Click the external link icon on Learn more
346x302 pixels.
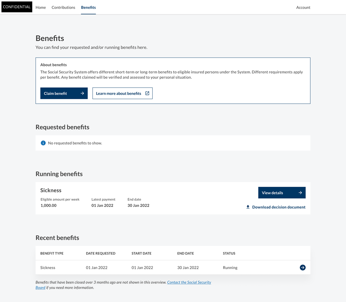click(147, 93)
